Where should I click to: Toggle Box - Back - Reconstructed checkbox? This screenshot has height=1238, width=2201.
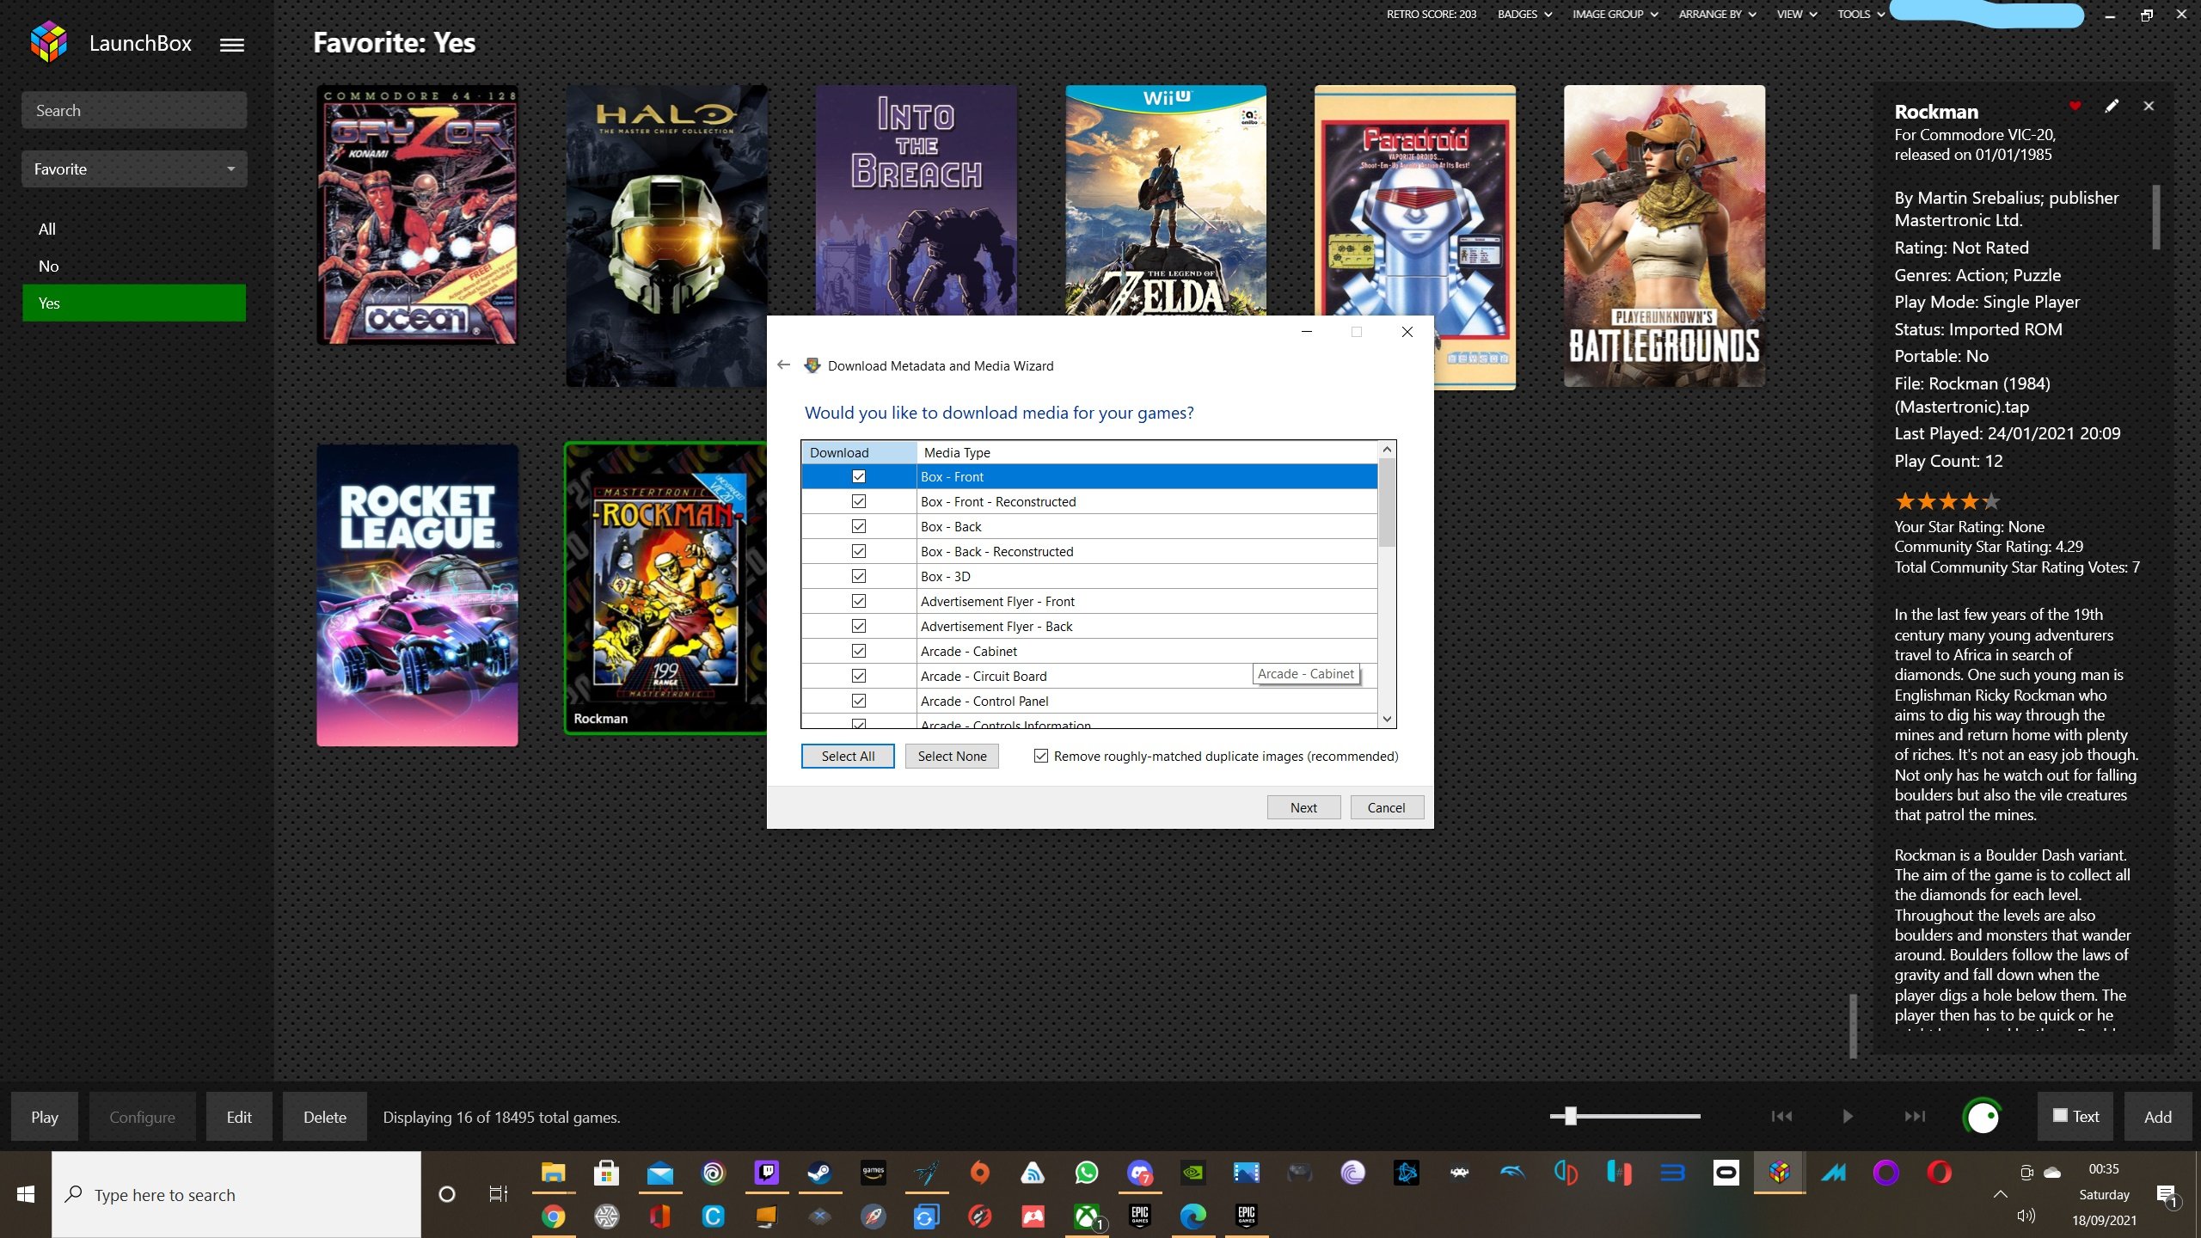(x=858, y=551)
